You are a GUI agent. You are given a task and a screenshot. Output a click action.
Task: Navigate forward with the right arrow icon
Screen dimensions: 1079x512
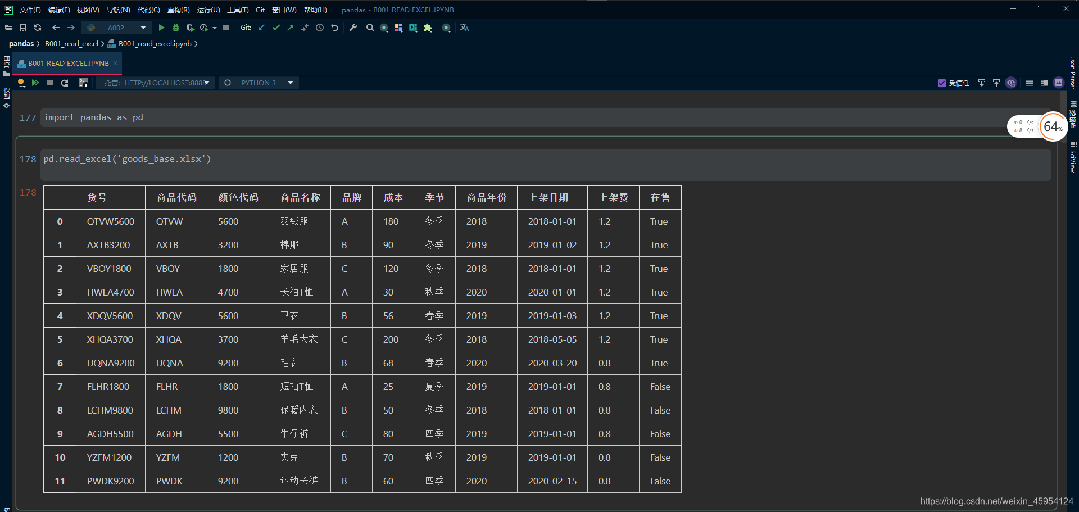point(71,28)
